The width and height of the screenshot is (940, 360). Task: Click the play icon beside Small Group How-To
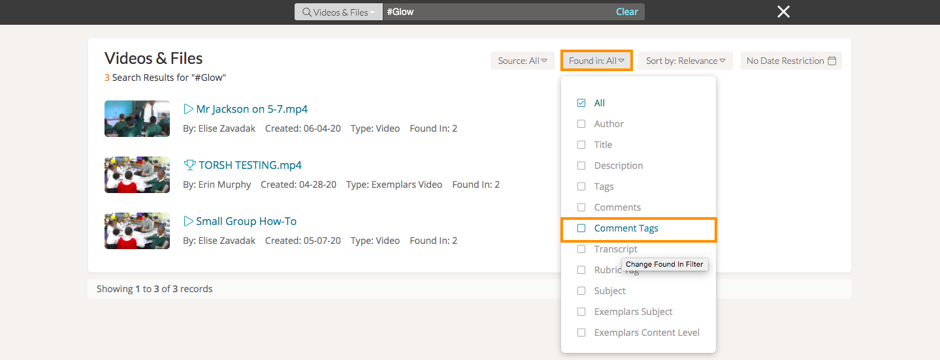pos(188,222)
